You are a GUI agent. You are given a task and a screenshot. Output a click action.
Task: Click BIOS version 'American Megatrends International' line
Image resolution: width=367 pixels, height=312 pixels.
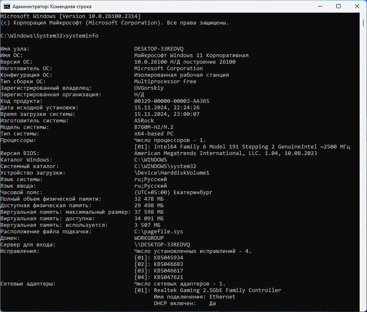[x=225, y=153]
